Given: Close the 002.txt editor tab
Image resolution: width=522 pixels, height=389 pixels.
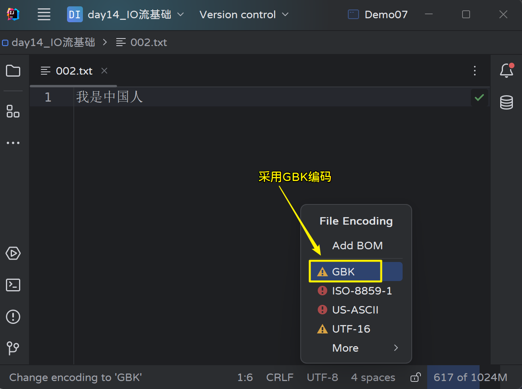Looking at the screenshot, I should click(104, 71).
